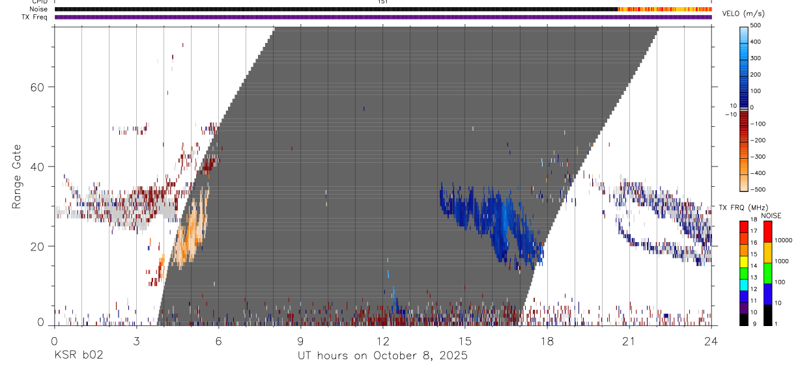
Task: Click the "VELO (m/s)" color scale title
Action: pos(743,14)
